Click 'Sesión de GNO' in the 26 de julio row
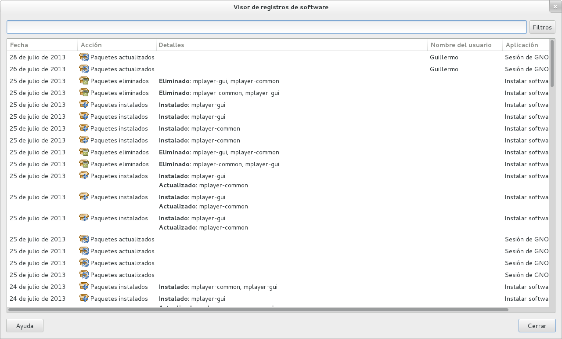 (x=527, y=69)
